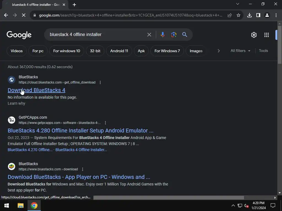Open Download BlueStacks - App Player result
282x211 pixels.
coord(79,177)
